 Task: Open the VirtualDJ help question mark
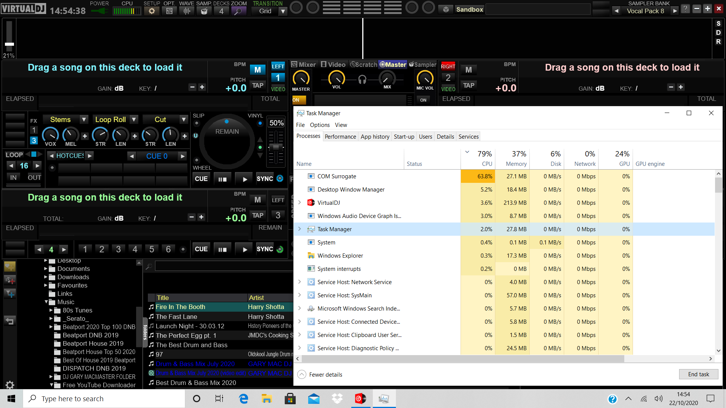[x=685, y=9]
